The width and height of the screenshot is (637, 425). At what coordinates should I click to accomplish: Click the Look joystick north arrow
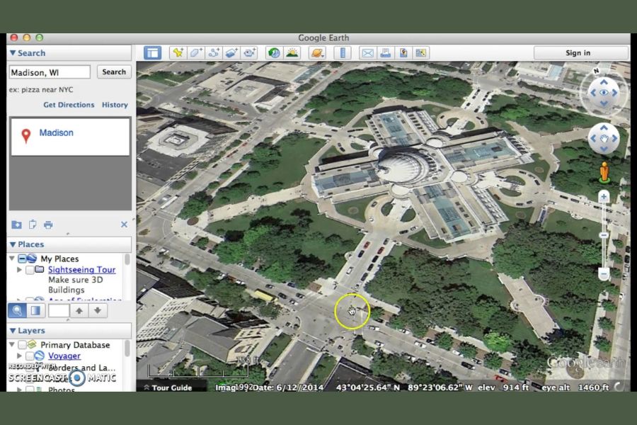click(604, 83)
